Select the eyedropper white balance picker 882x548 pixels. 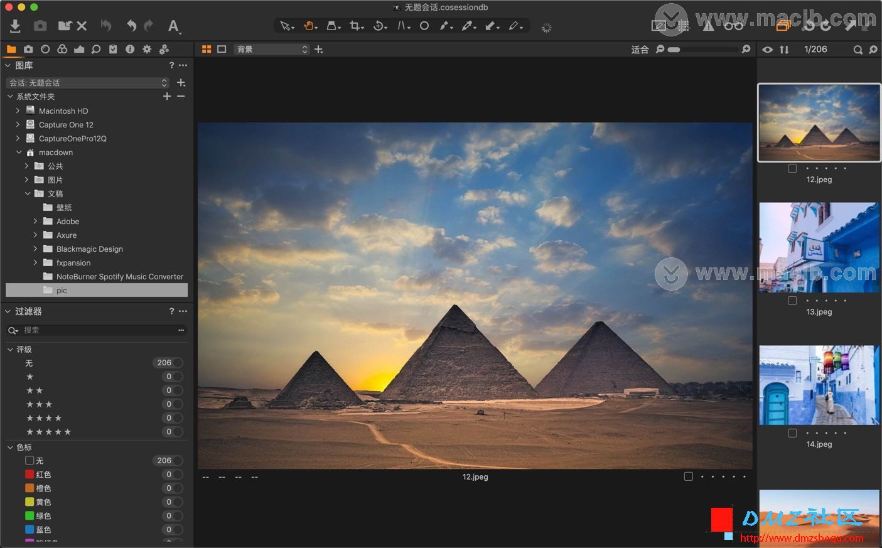(x=469, y=26)
